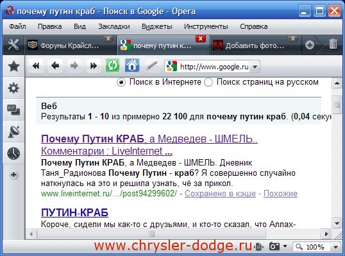Open the Закладки menu
This screenshot has height=256, width=345.
pos(114,27)
